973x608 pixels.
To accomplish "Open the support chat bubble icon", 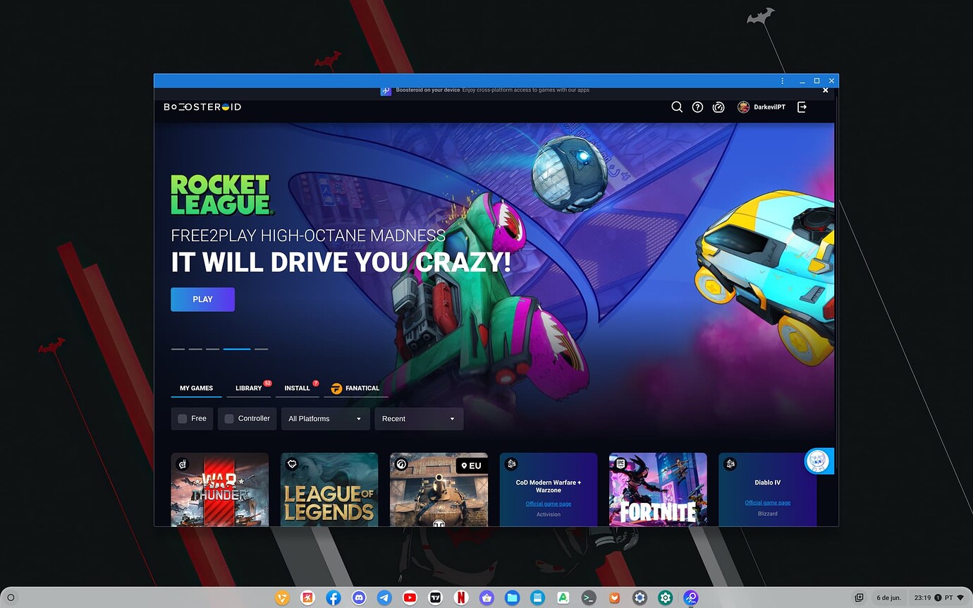I will click(x=819, y=461).
